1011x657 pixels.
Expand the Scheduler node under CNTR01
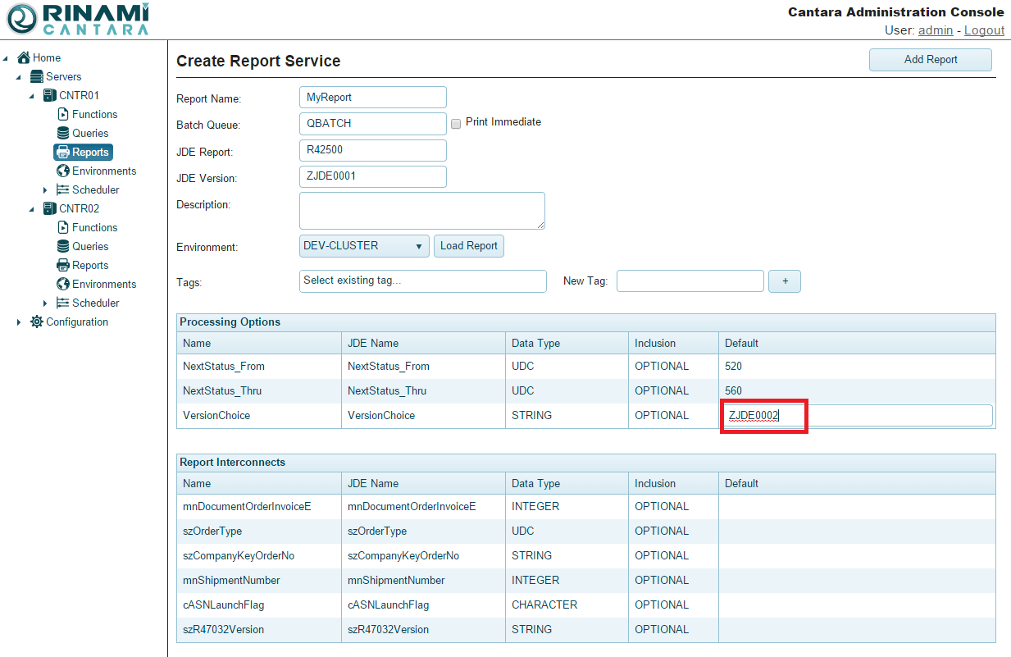coord(45,190)
